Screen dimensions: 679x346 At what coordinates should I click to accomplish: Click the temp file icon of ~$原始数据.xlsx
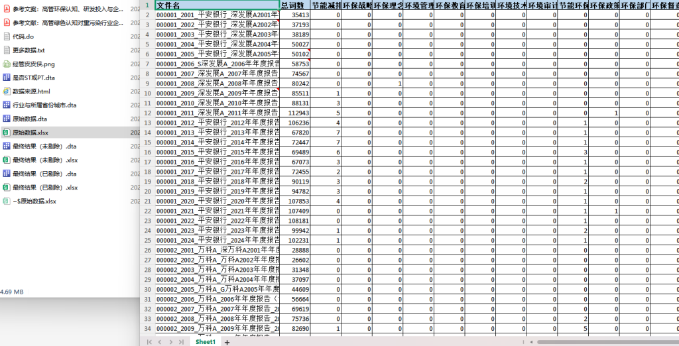click(x=7, y=202)
